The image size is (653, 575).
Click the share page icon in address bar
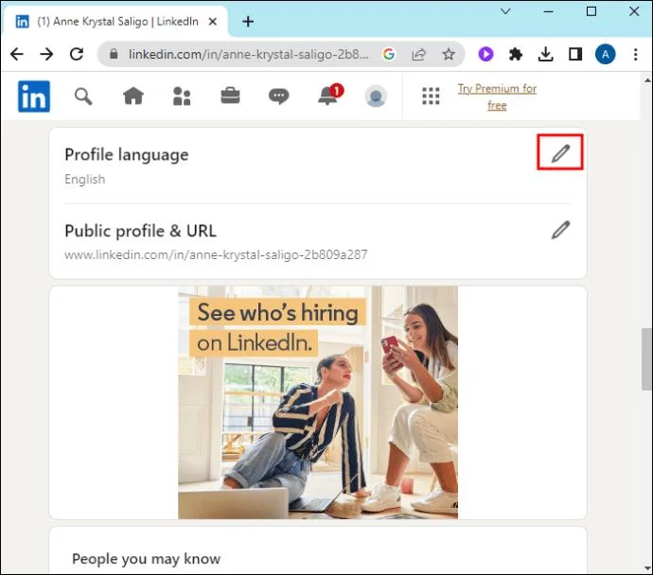[x=419, y=54]
